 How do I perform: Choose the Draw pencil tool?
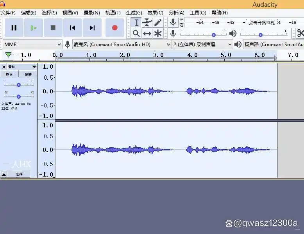(x=157, y=22)
